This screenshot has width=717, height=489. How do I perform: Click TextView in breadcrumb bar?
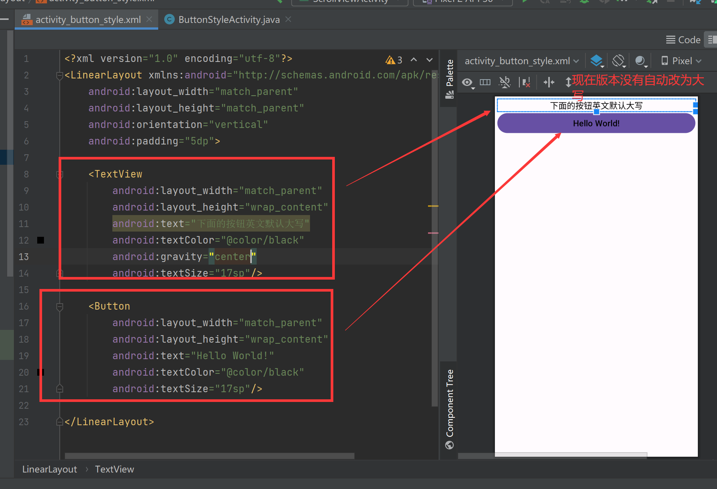(114, 469)
